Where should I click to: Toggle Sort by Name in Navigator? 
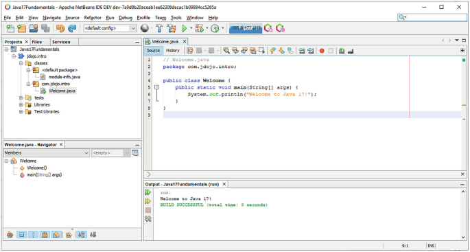(81, 235)
